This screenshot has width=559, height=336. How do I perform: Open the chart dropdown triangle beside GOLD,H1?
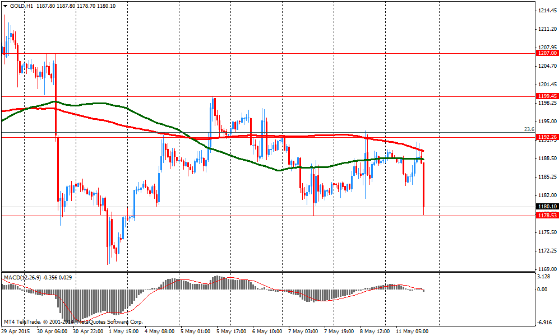click(x=6, y=6)
